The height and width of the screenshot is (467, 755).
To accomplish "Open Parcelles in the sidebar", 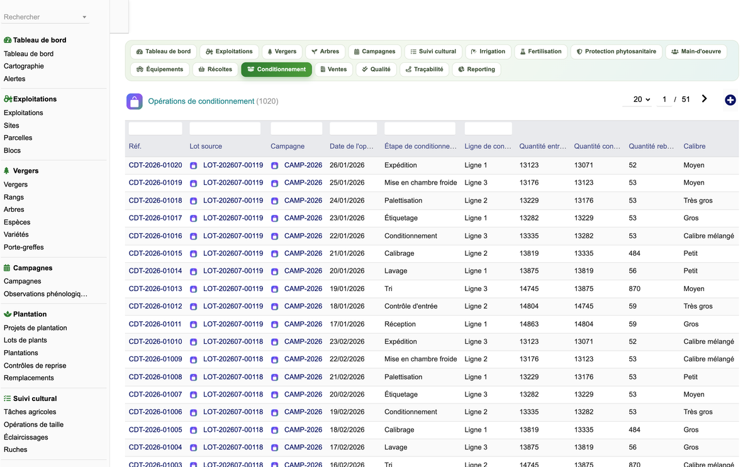I will [18, 138].
